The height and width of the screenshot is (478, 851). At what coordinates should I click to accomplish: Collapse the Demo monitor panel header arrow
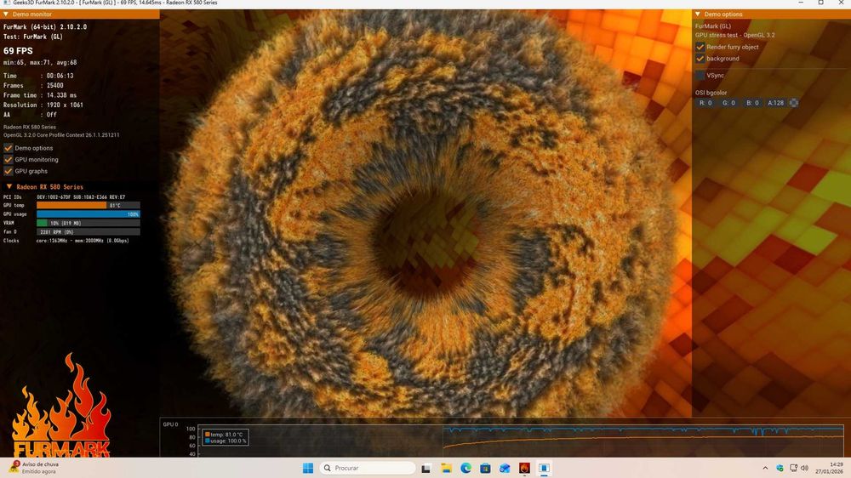tap(5, 14)
